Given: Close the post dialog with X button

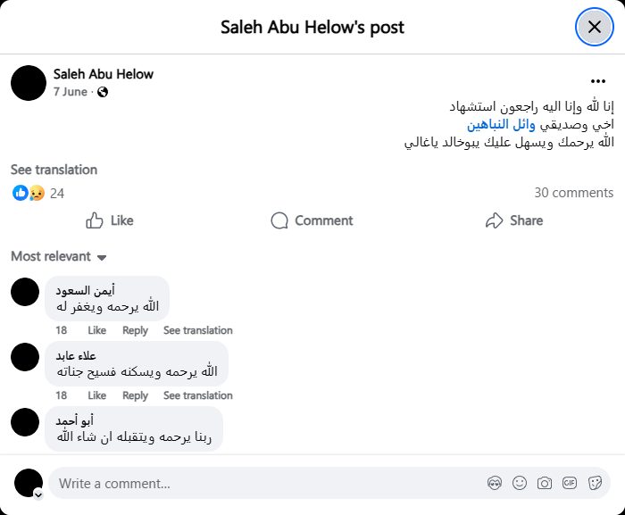Looking at the screenshot, I should pyautogui.click(x=594, y=27).
